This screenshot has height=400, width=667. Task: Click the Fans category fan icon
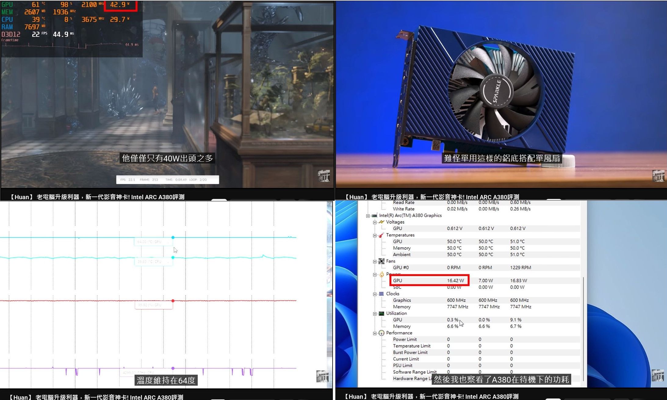(x=381, y=261)
